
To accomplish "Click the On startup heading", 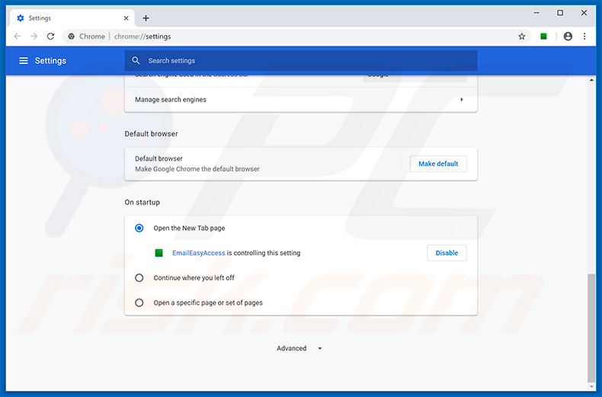I will (142, 203).
